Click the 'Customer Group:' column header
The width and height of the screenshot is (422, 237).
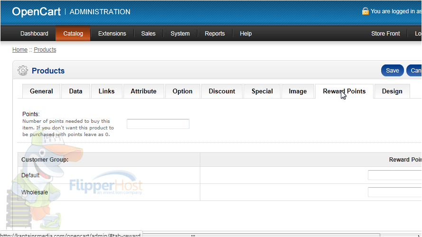click(45, 160)
